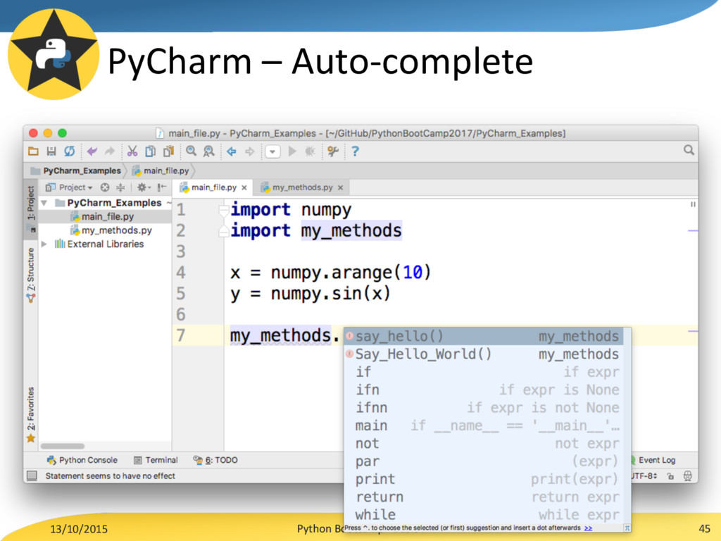The width and height of the screenshot is (721, 541).
Task: Select PyCharm_Examples breadcrumb
Action: [76, 170]
